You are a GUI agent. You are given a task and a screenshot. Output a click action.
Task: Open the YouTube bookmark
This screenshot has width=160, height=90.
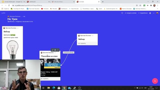click(x=45, y=9)
